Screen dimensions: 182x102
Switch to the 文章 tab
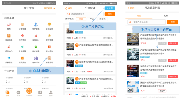(x=166, y=15)
